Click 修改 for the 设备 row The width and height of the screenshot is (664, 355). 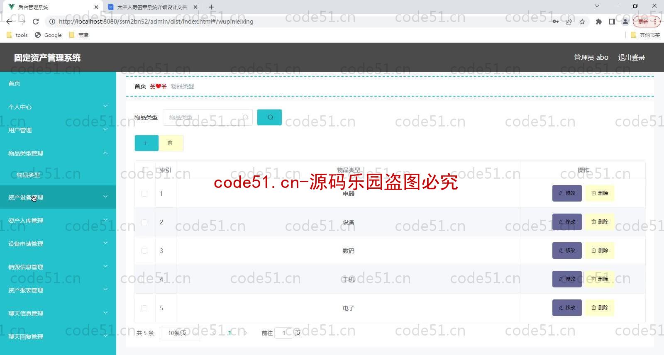[x=567, y=222]
